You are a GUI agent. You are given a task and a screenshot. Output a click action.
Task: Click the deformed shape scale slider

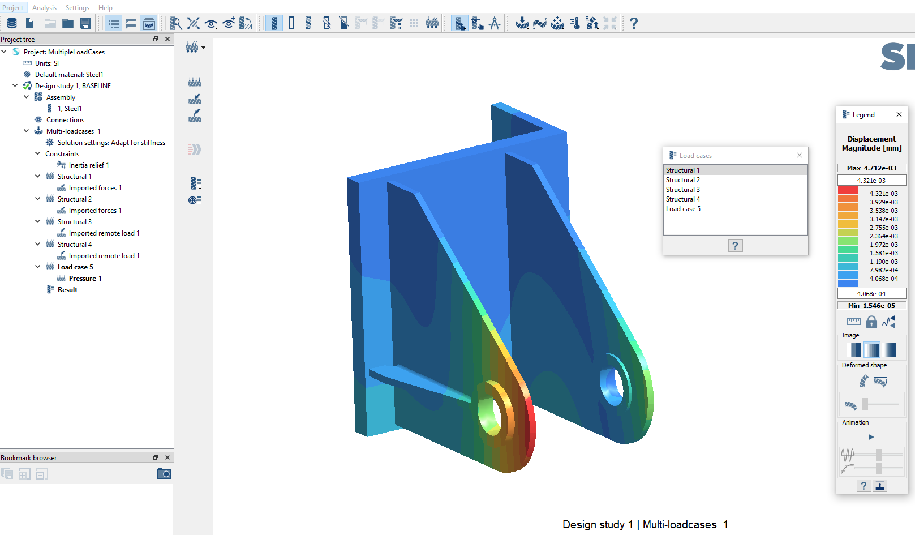(865, 404)
